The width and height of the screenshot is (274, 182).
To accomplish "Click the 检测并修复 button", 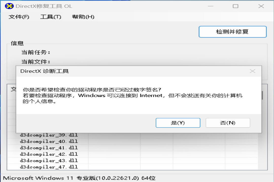I will [x=232, y=32].
